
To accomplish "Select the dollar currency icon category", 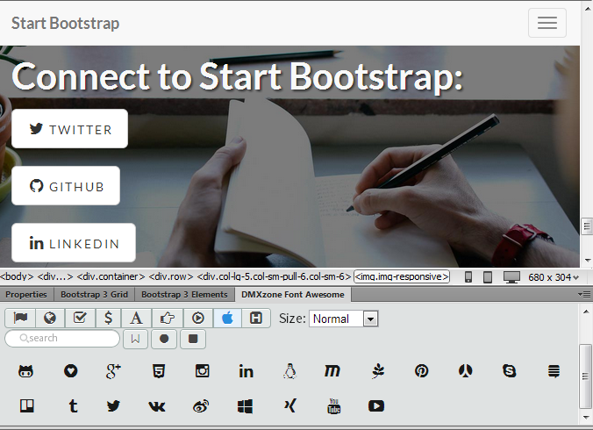I will pyautogui.click(x=108, y=318).
